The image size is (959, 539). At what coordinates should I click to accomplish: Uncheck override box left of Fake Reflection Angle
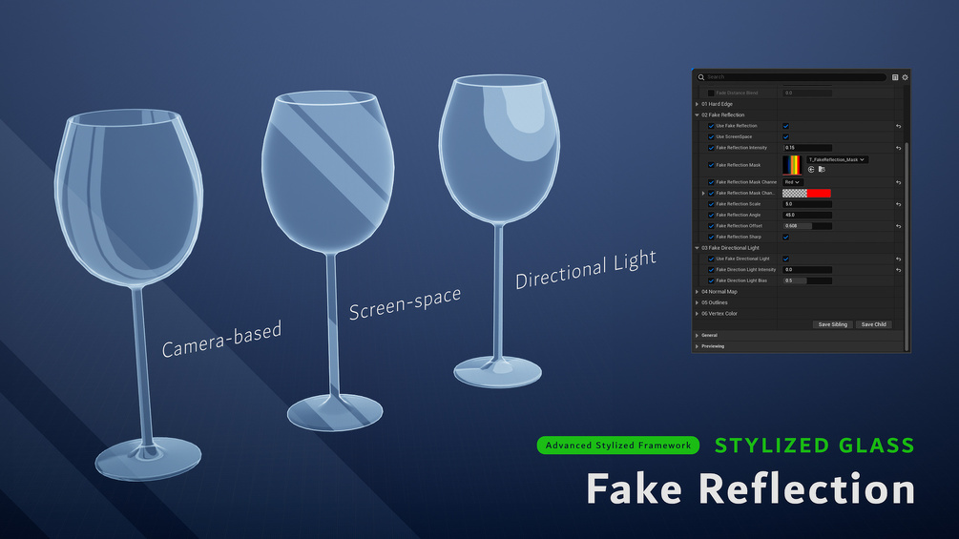coord(711,215)
